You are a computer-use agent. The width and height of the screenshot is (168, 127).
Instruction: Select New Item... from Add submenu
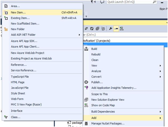[43, 12]
